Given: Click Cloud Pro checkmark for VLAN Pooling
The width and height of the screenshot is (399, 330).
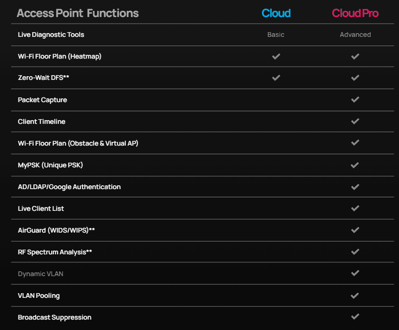Looking at the screenshot, I should [355, 295].
